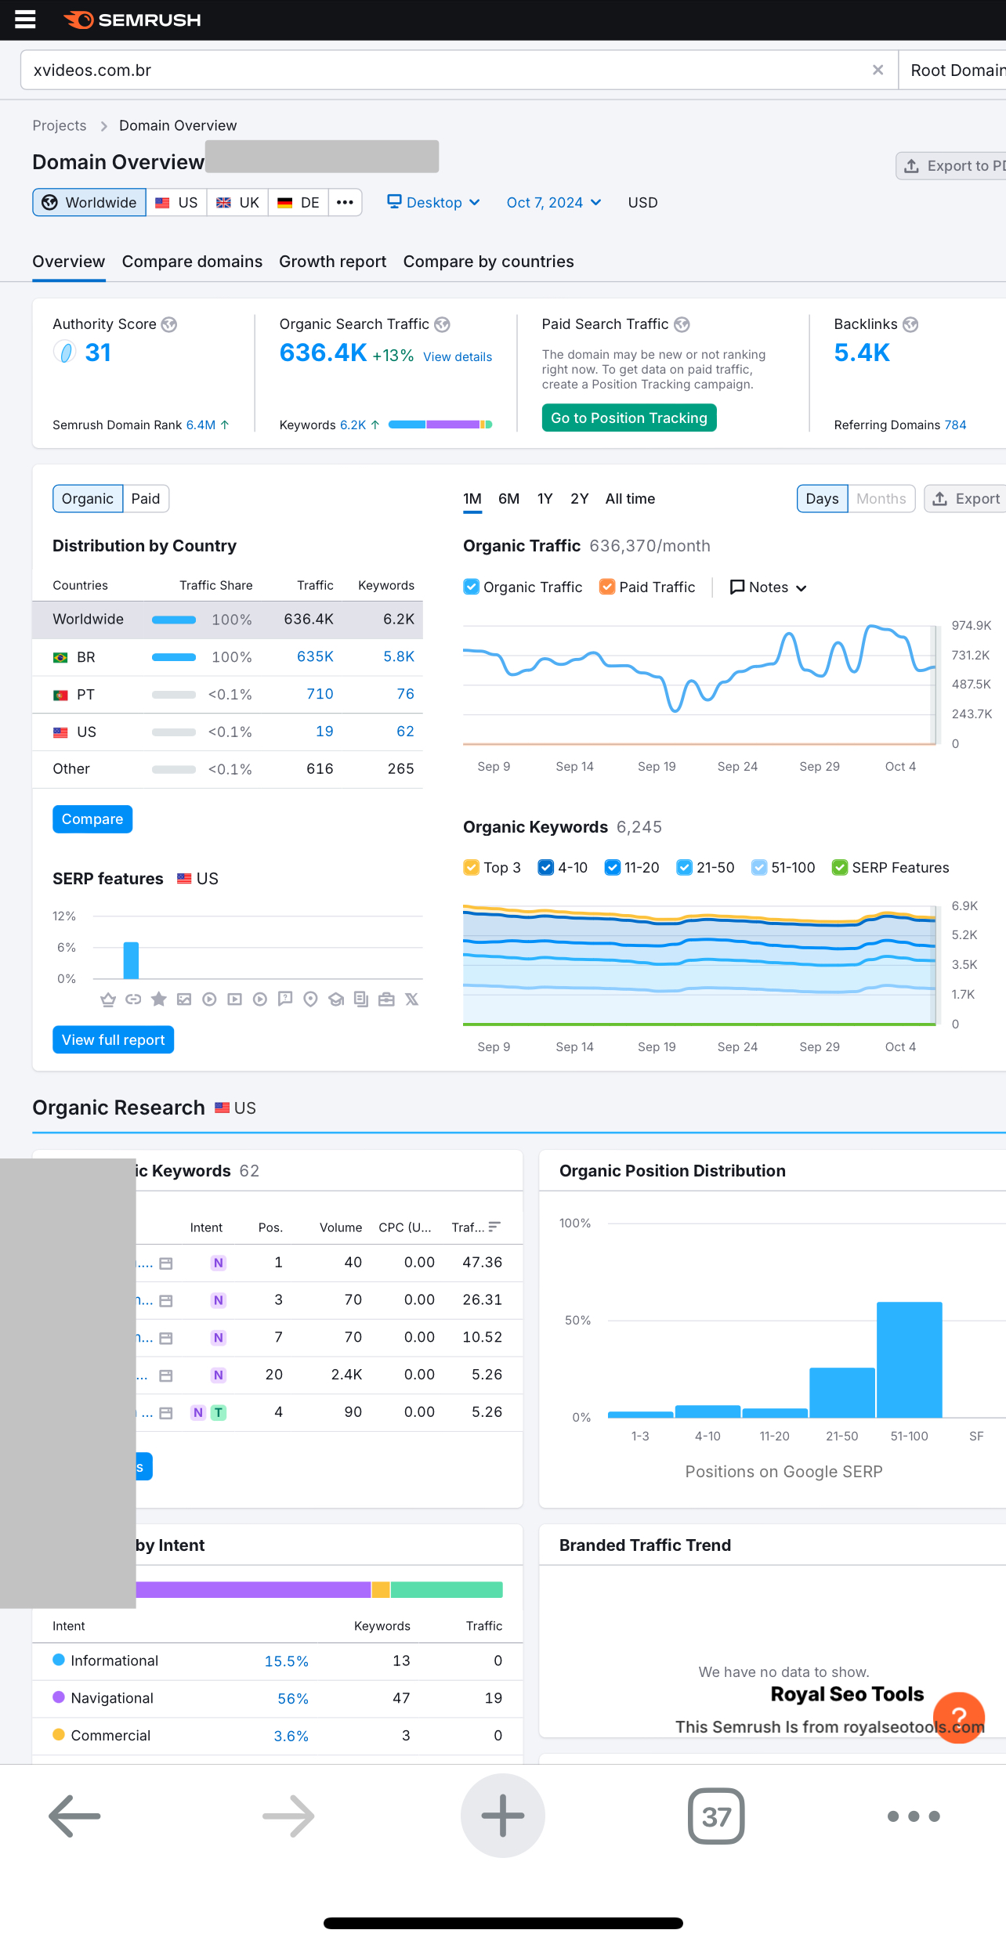Screen dimensions: 1006x1948
Task: Click the Projects breadcrumb link
Action: 60,125
